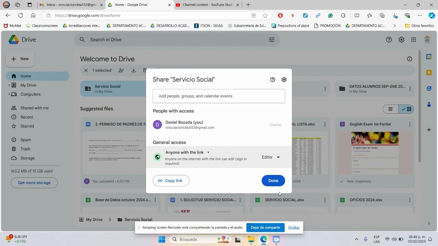Open Otros favoritos bookmarks folder
Image resolution: width=438 pixels, height=246 pixels.
419,26
